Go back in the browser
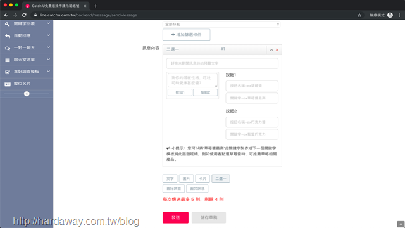This screenshot has width=405, height=228. [x=6, y=15]
